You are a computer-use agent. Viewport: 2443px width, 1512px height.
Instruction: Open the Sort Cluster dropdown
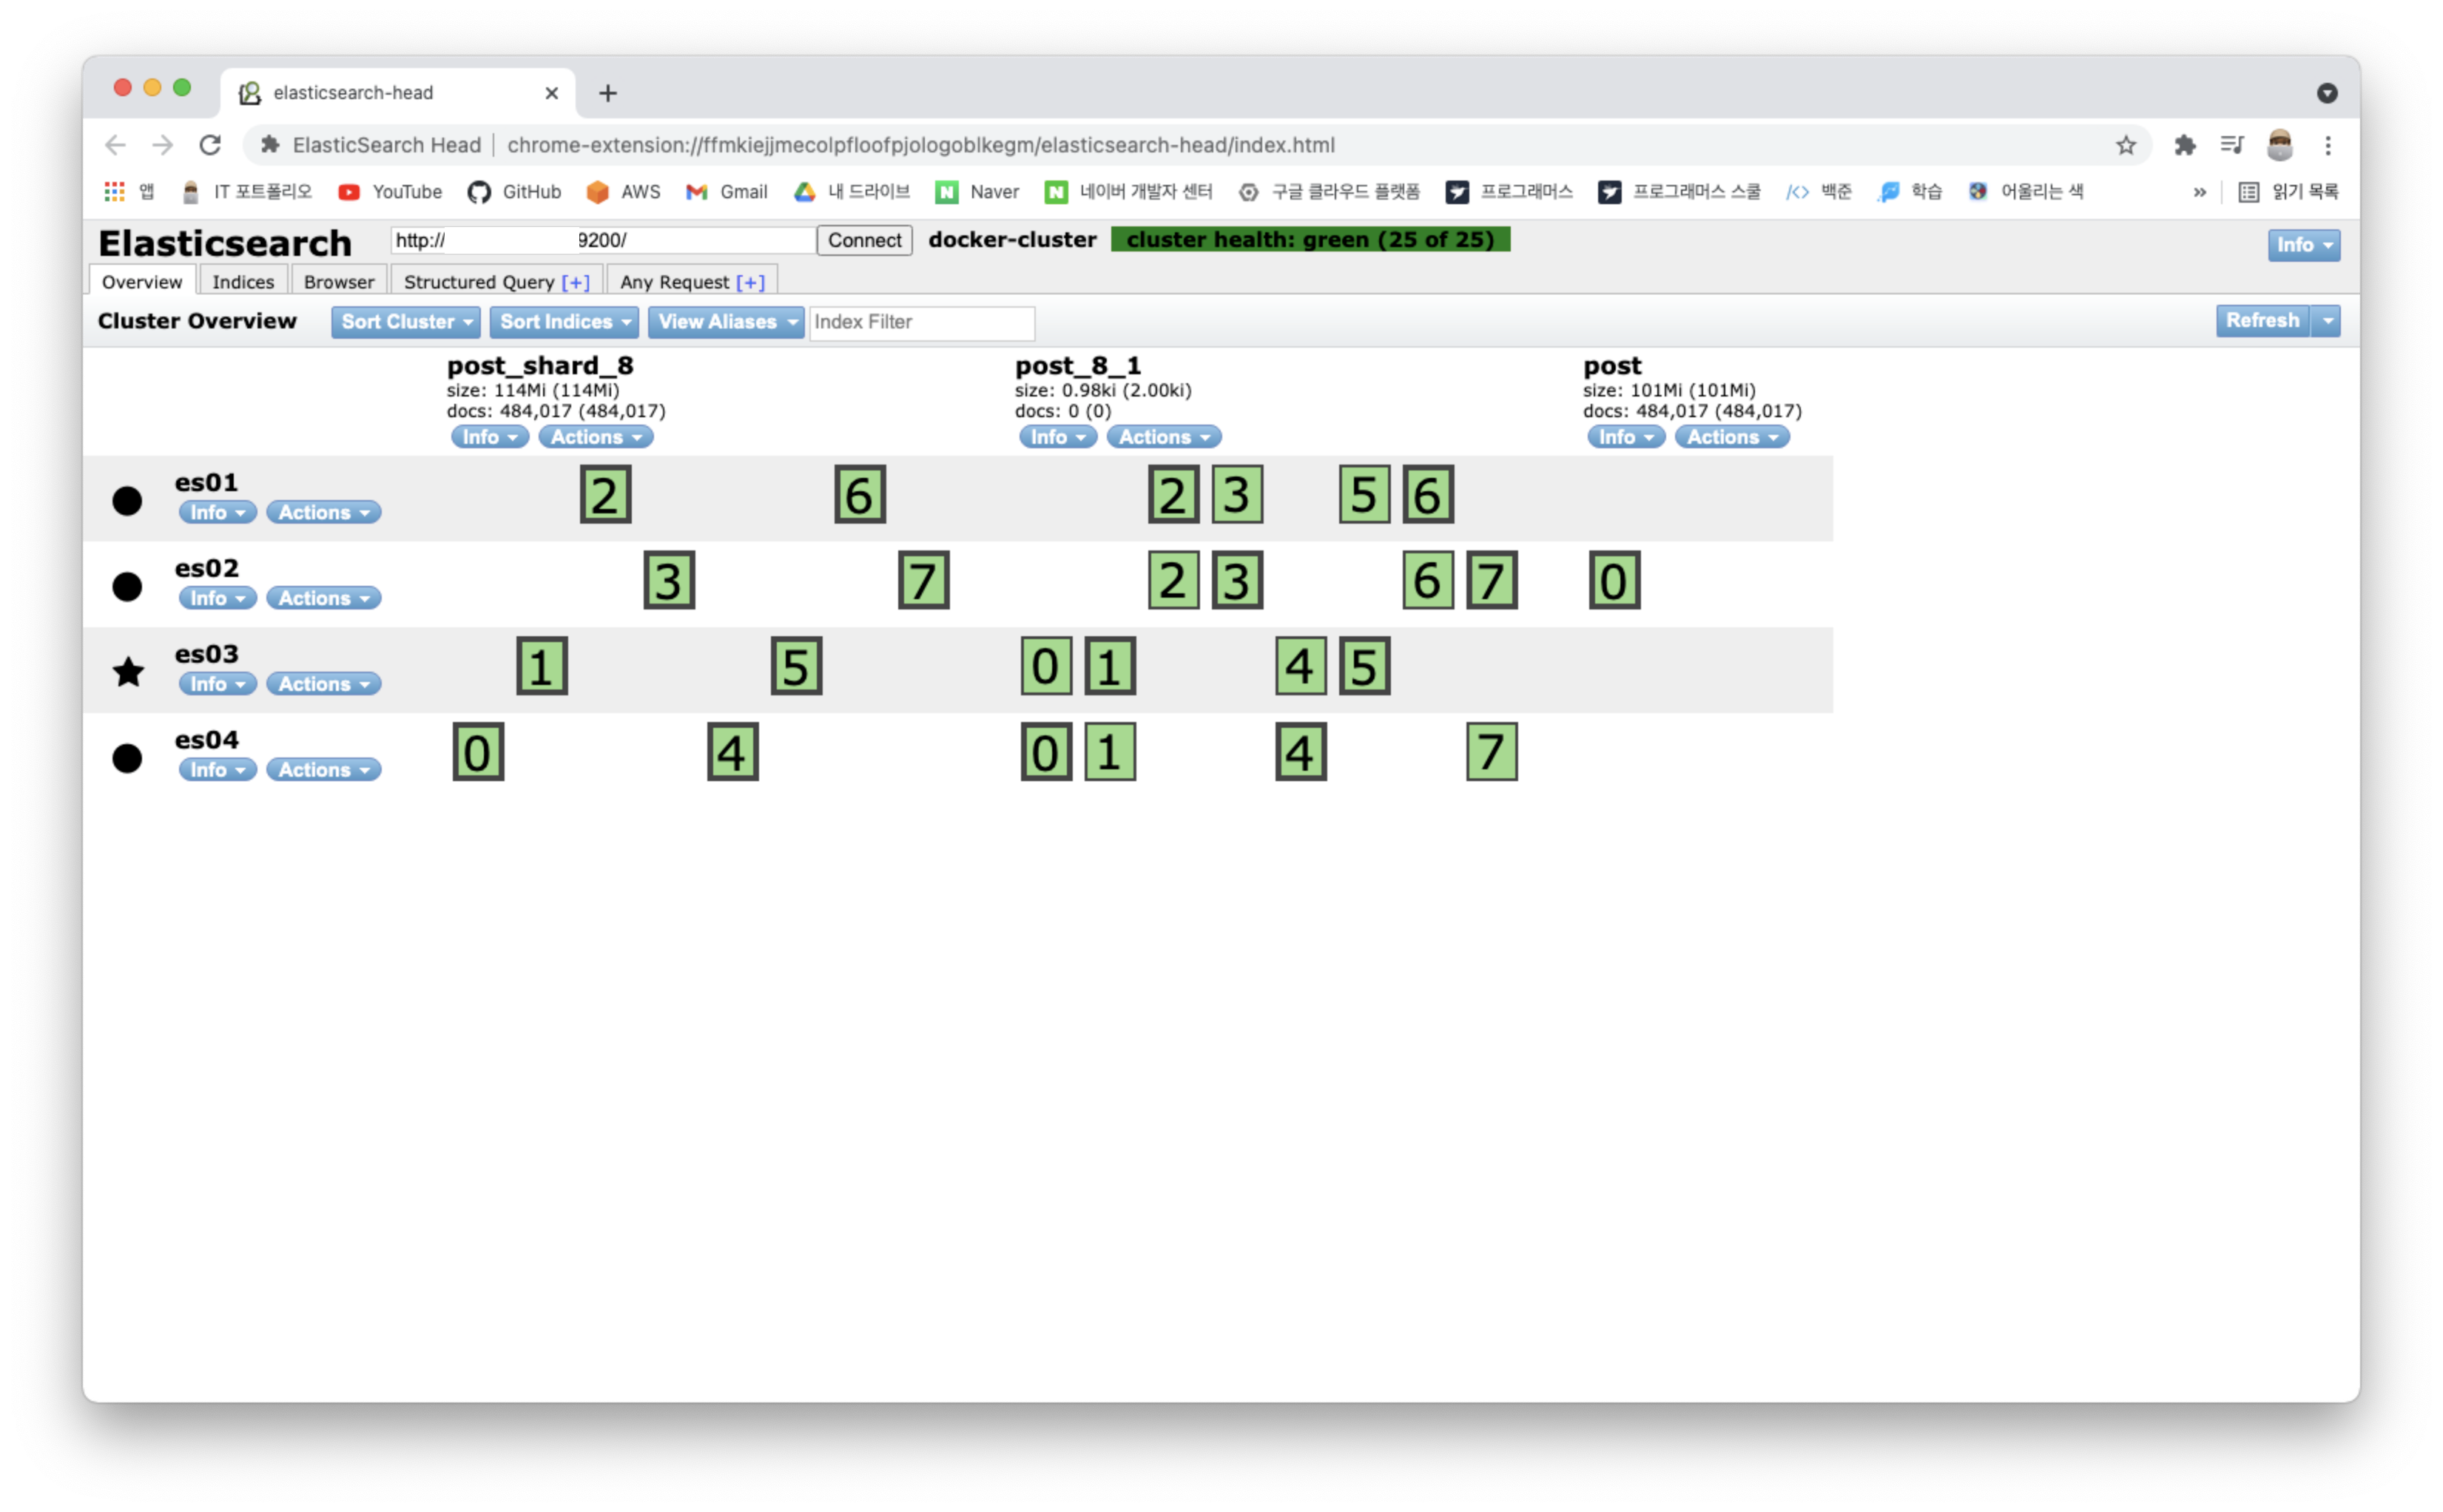(x=405, y=322)
